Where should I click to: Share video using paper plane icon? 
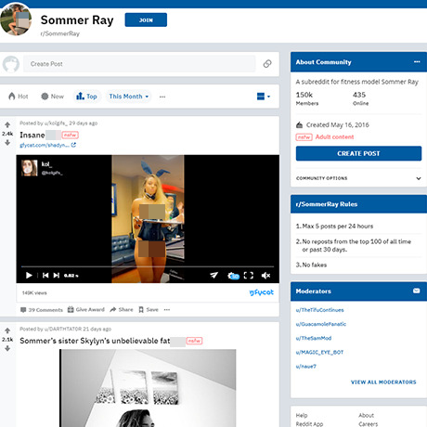point(213,275)
